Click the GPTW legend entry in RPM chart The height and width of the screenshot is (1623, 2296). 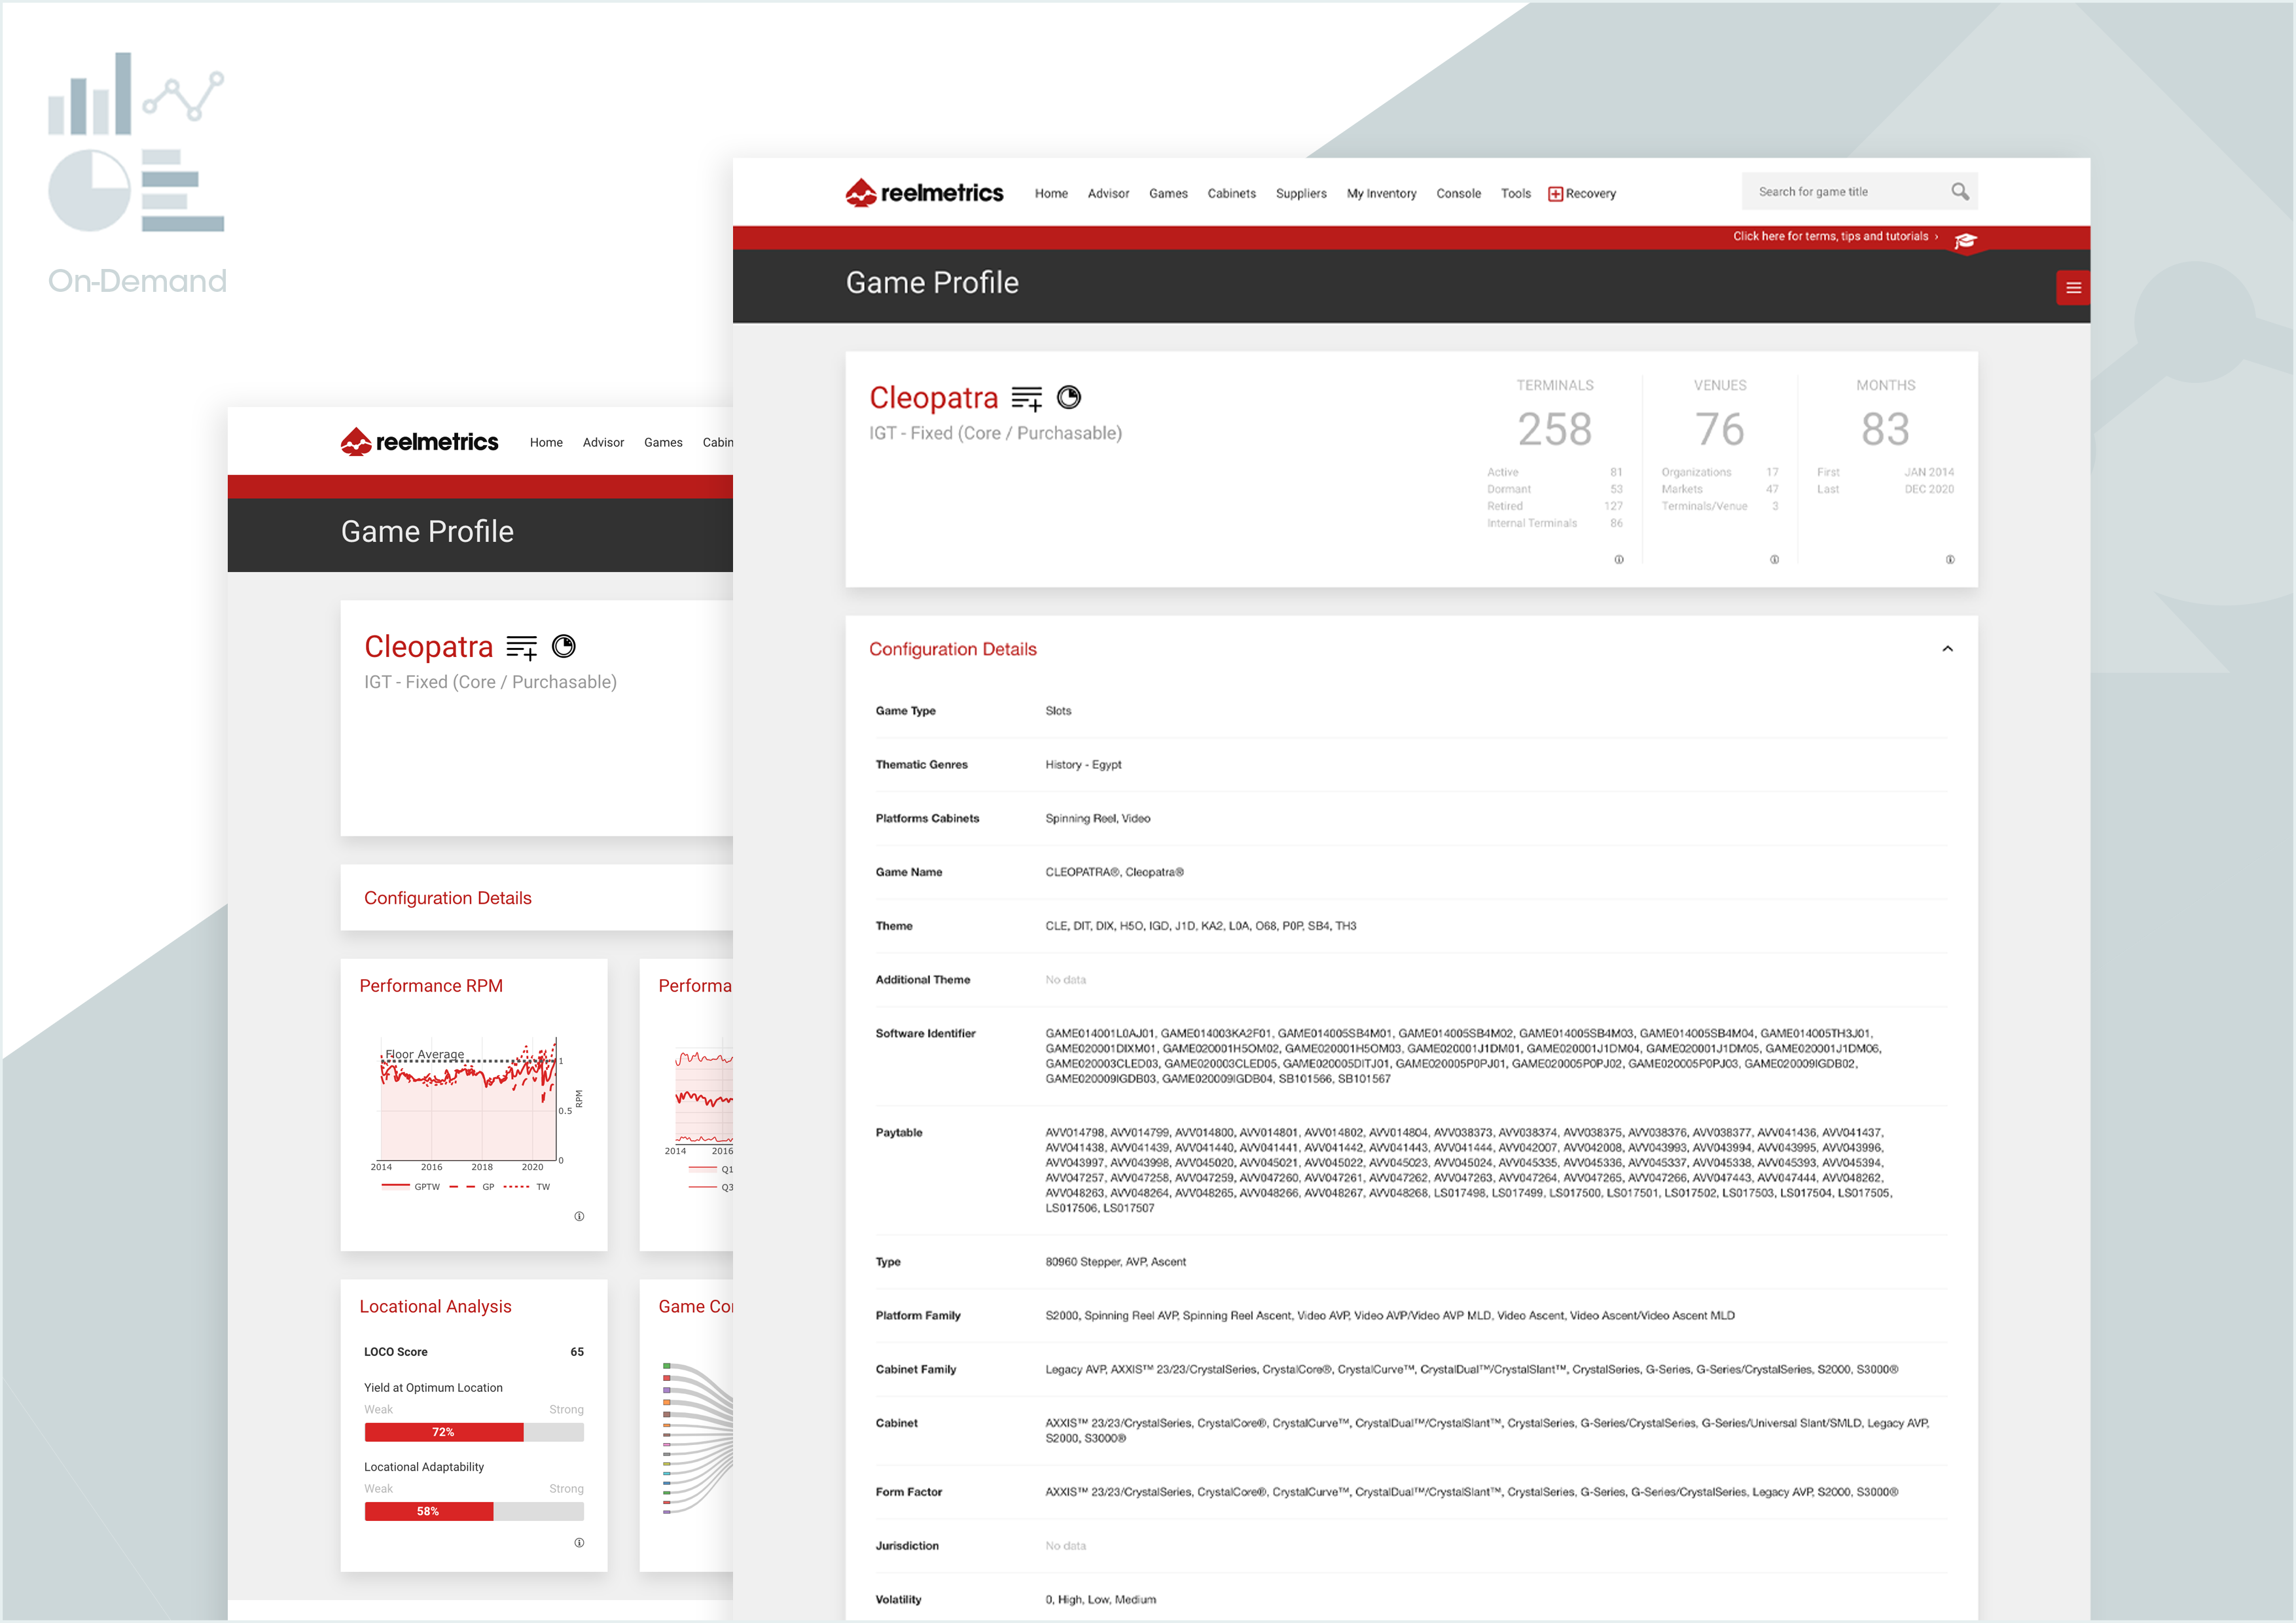point(411,1187)
